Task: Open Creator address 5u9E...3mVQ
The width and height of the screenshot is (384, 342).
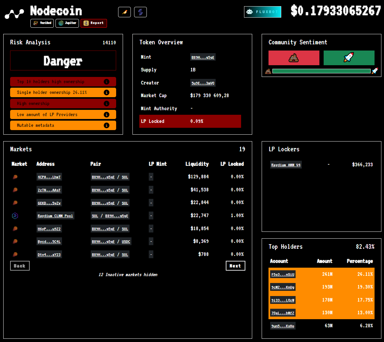Action: [x=203, y=83]
